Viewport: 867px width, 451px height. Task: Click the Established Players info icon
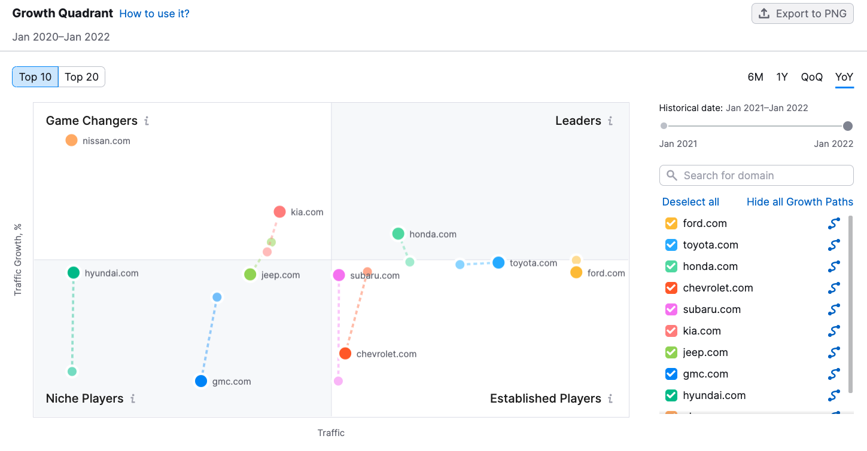(x=610, y=398)
